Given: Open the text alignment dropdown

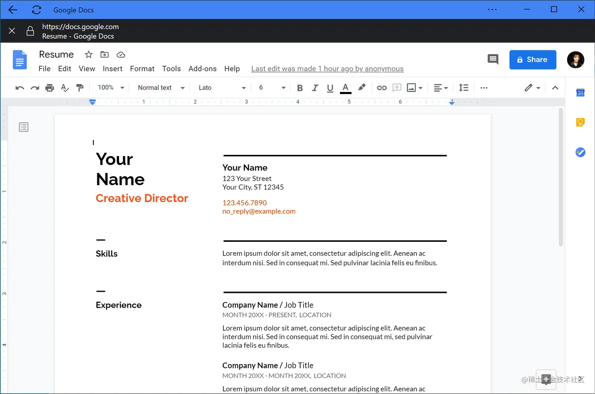Looking at the screenshot, I should coord(441,88).
